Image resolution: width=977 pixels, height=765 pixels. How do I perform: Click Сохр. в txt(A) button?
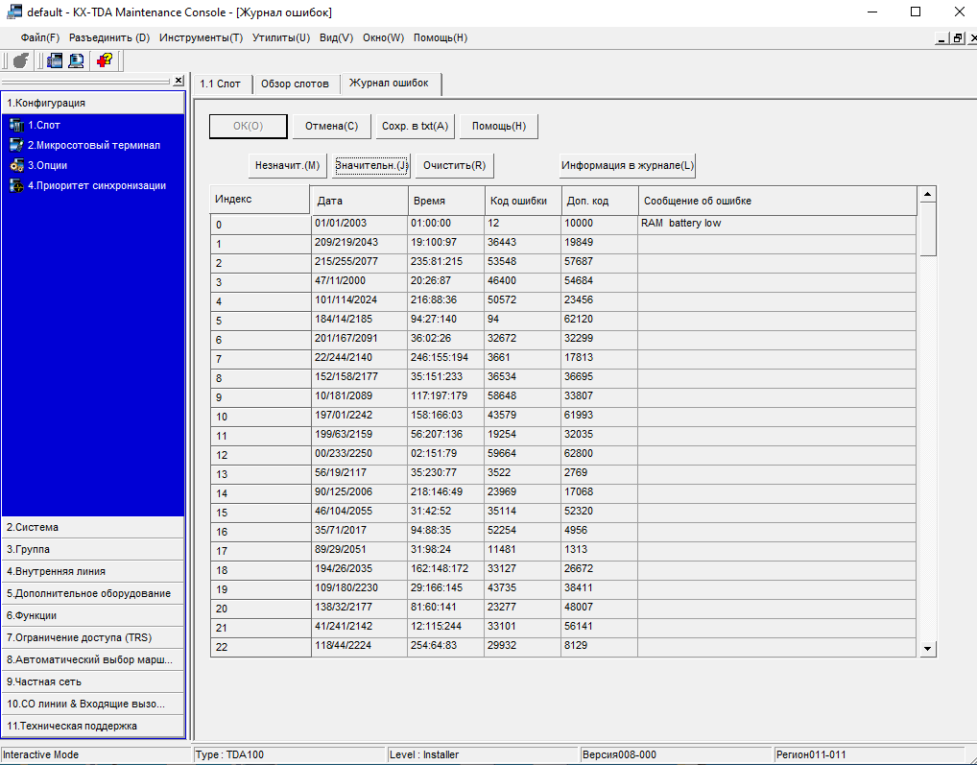pos(415,126)
